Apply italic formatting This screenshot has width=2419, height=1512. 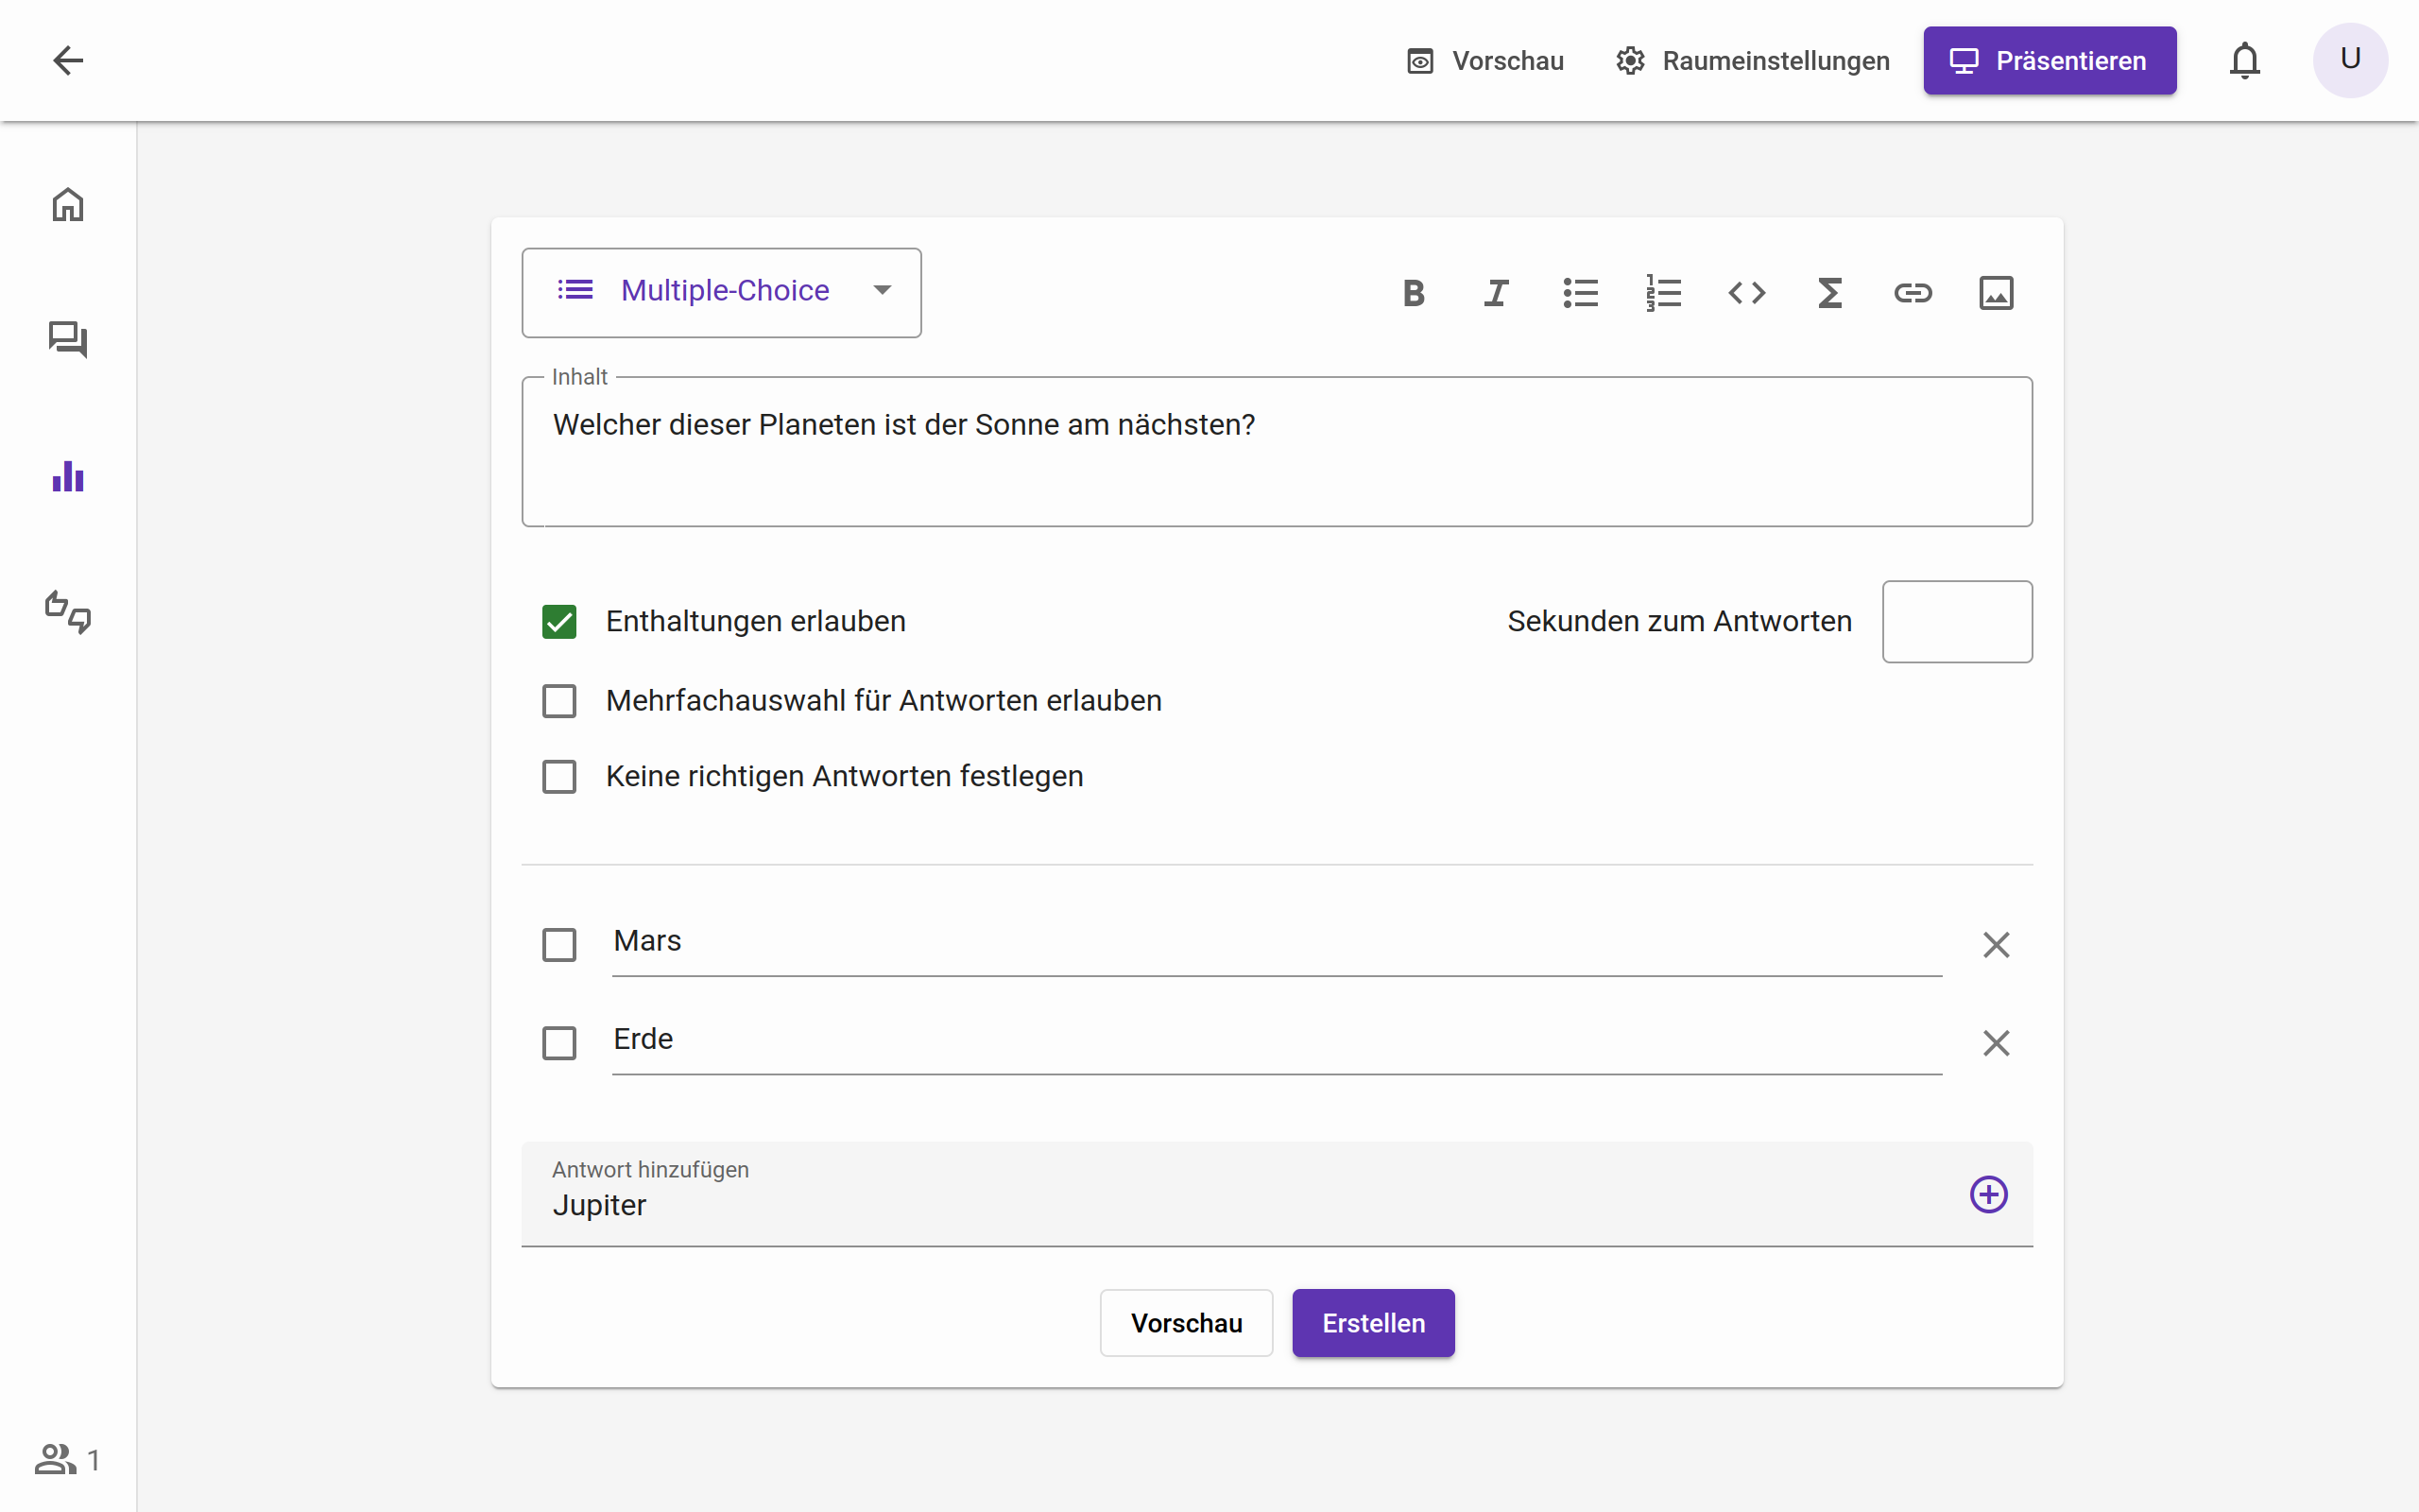(1497, 293)
